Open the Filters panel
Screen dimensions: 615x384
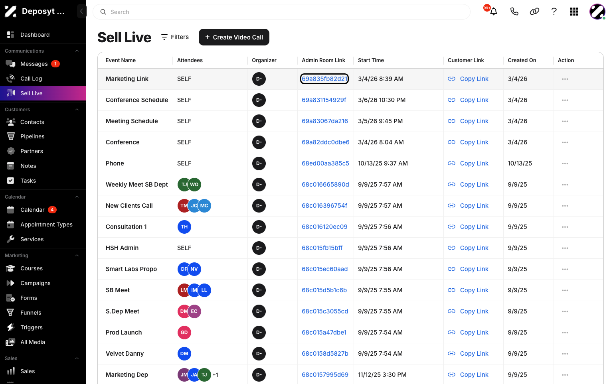click(x=175, y=37)
